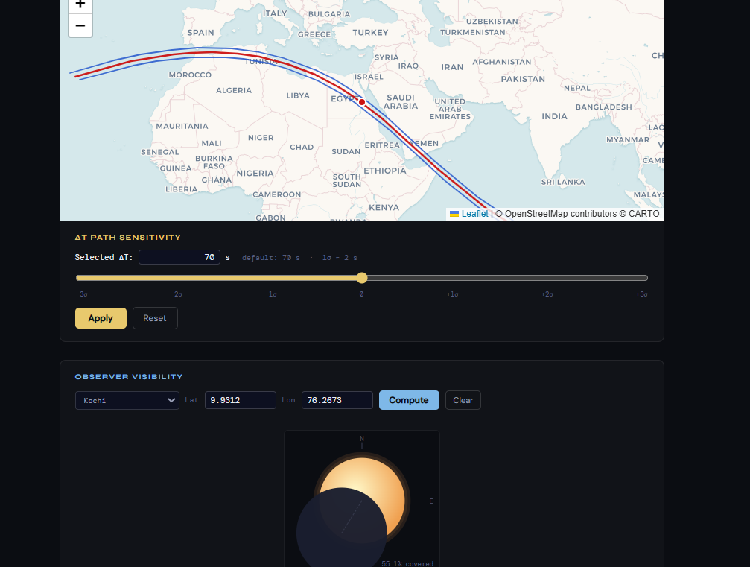The height and width of the screenshot is (567, 750).
Task: Click the ΔT slider handle at position 0
Action: (x=361, y=277)
